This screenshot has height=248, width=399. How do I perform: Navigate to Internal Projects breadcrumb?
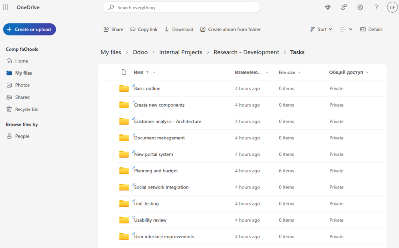pyautogui.click(x=180, y=52)
